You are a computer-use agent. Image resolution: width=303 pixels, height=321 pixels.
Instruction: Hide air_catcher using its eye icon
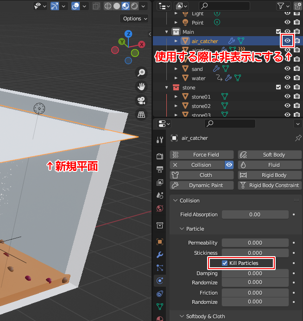pos(287,41)
